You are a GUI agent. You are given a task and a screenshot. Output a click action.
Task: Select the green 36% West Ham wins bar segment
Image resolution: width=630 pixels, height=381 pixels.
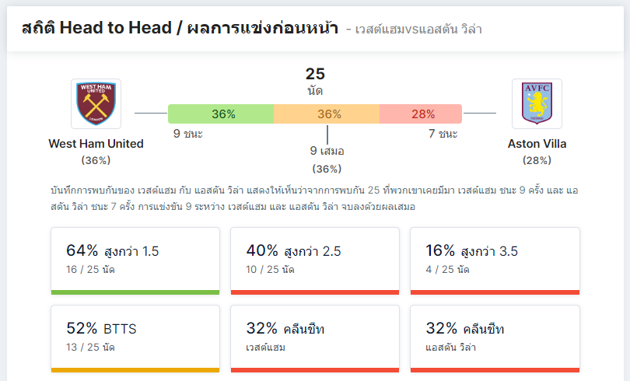click(x=221, y=114)
